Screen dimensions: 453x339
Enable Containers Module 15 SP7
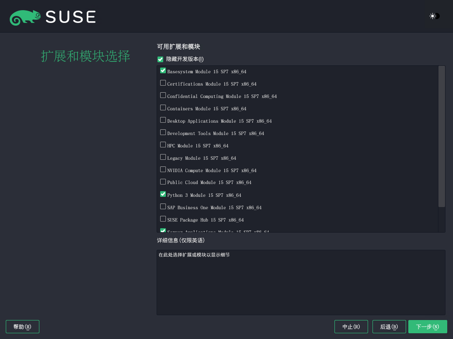point(163,108)
